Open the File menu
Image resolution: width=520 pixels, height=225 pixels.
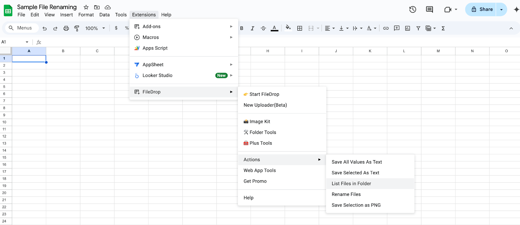pos(21,15)
